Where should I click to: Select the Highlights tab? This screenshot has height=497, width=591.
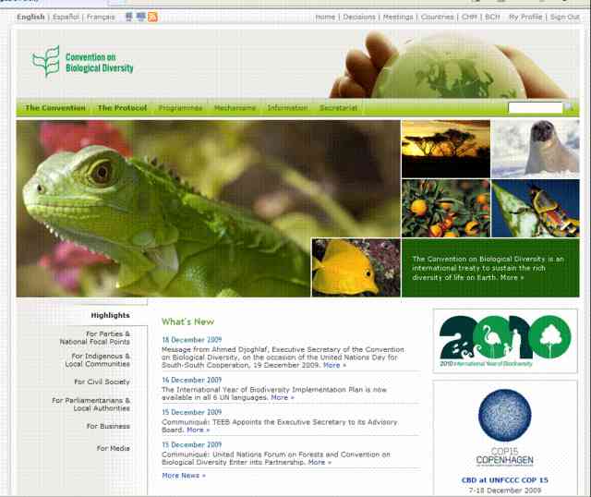[110, 315]
